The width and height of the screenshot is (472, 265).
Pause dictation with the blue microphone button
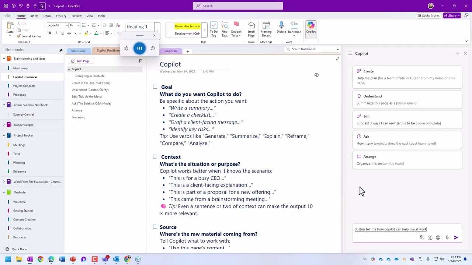tap(139, 48)
